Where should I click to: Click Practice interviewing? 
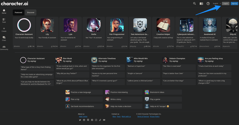123,92
